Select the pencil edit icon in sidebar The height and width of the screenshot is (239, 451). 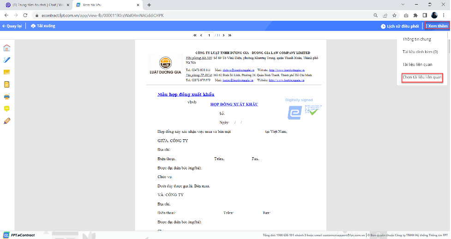[x=7, y=121]
